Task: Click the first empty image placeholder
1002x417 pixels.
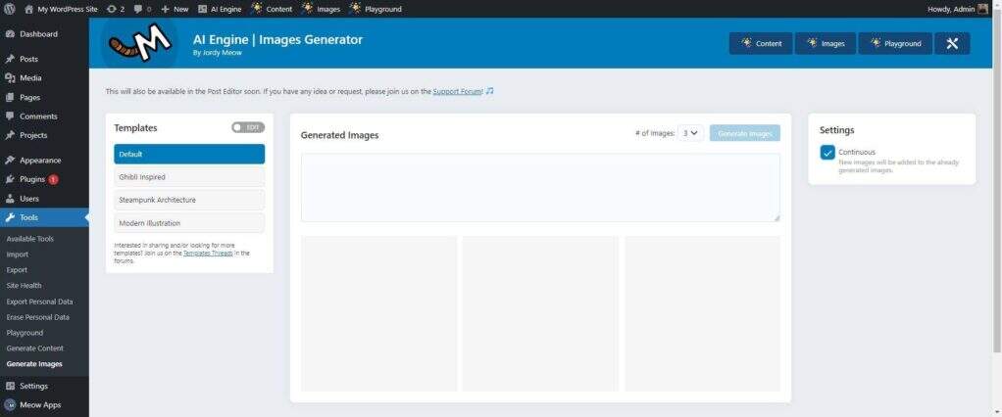Action: pyautogui.click(x=379, y=313)
